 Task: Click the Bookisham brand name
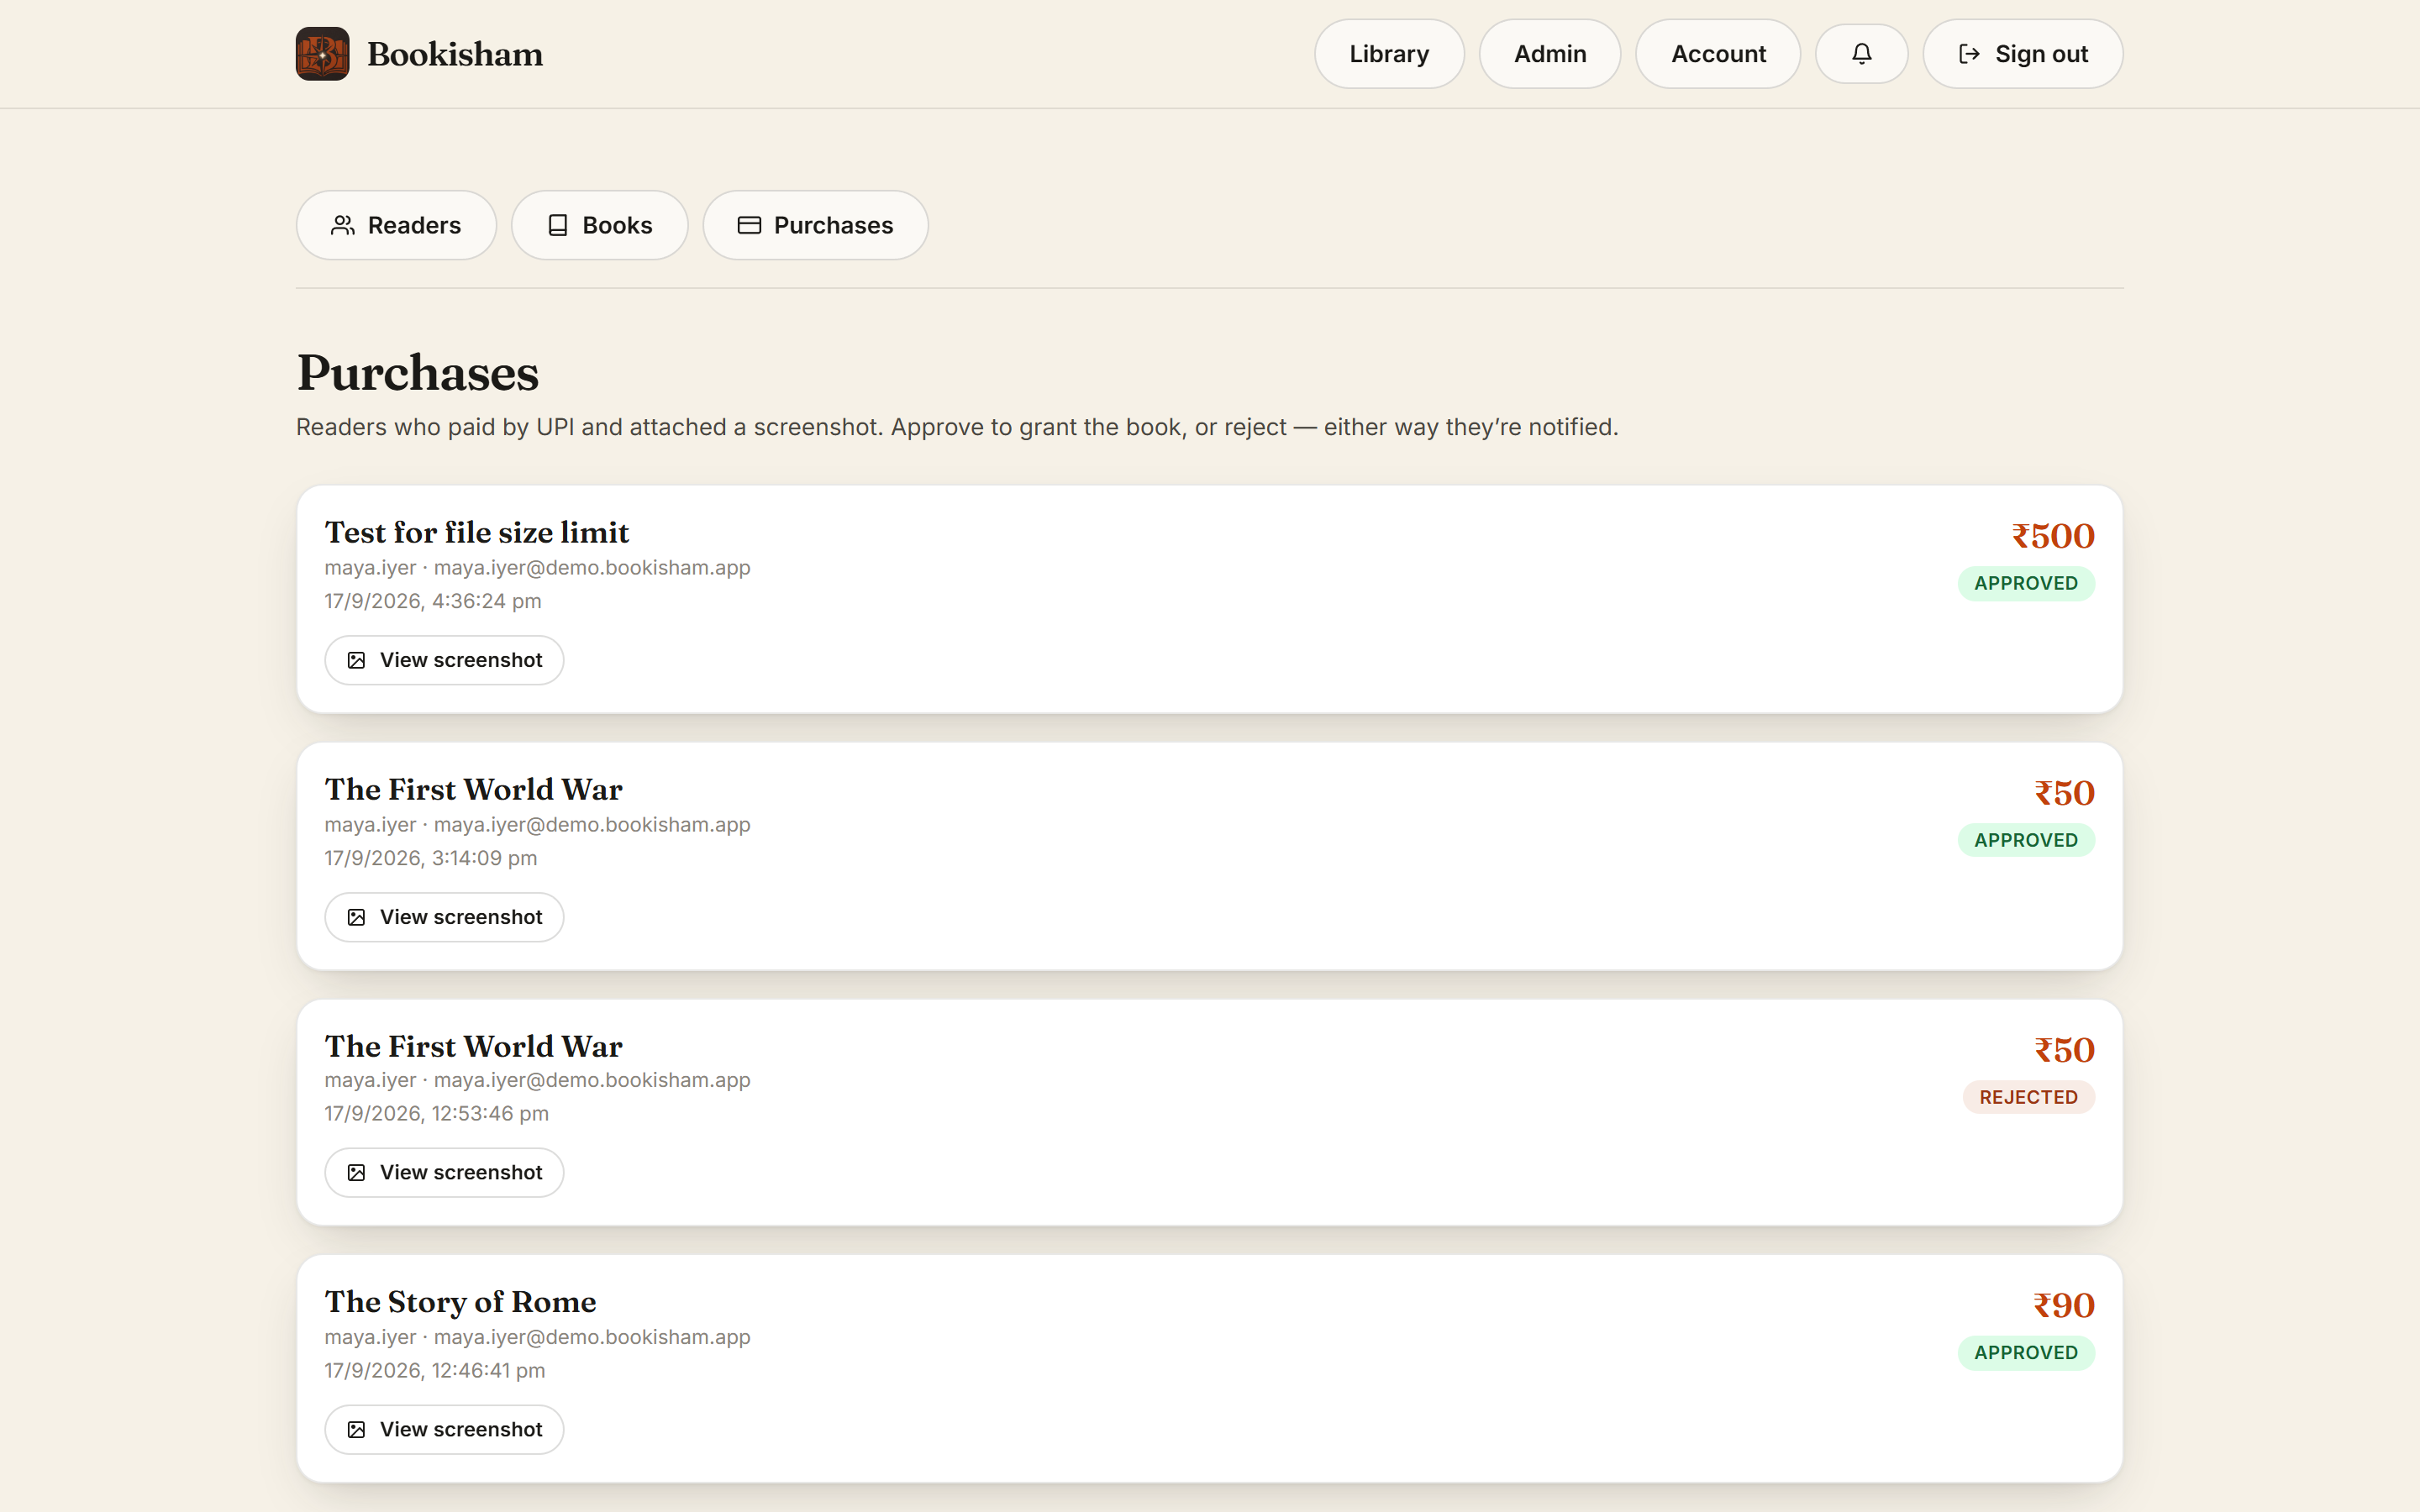pos(455,54)
